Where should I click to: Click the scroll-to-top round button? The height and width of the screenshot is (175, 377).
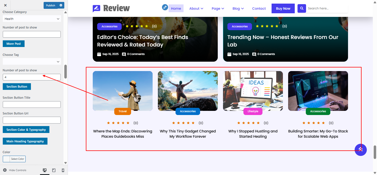[x=361, y=150]
